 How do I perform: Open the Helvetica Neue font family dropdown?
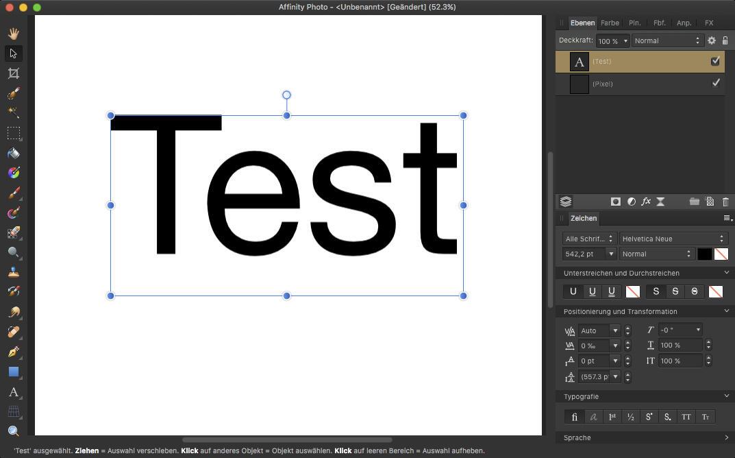click(673, 239)
